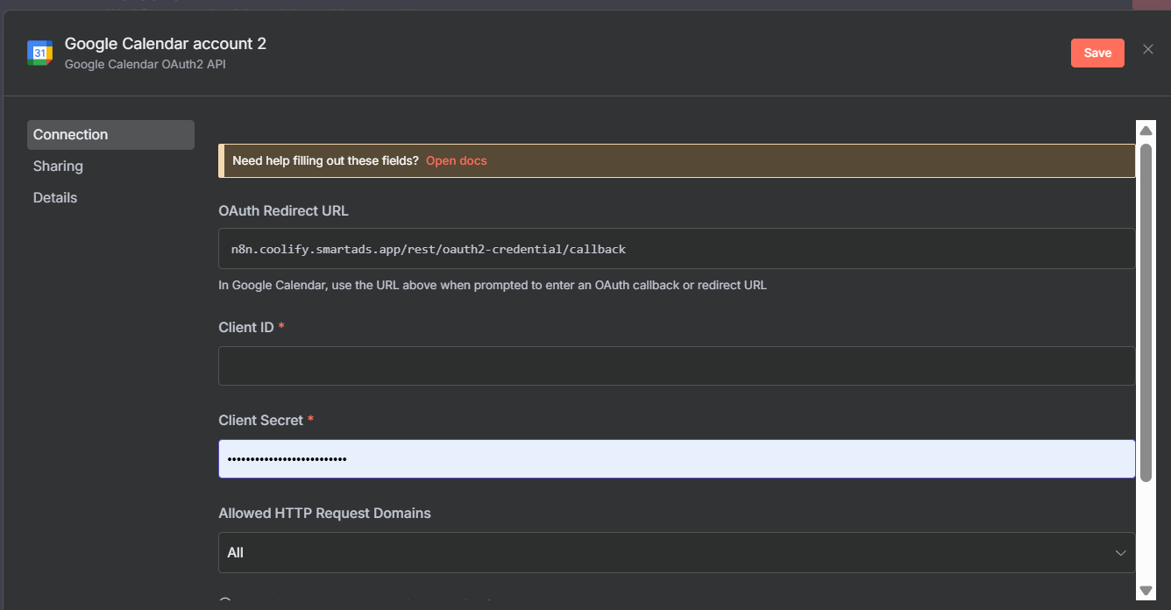Click the chevron in Allowed HTTP Request Domains
The width and height of the screenshot is (1171, 610).
(x=1120, y=553)
